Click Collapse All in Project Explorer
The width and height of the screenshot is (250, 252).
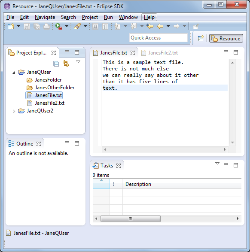click(x=56, y=64)
